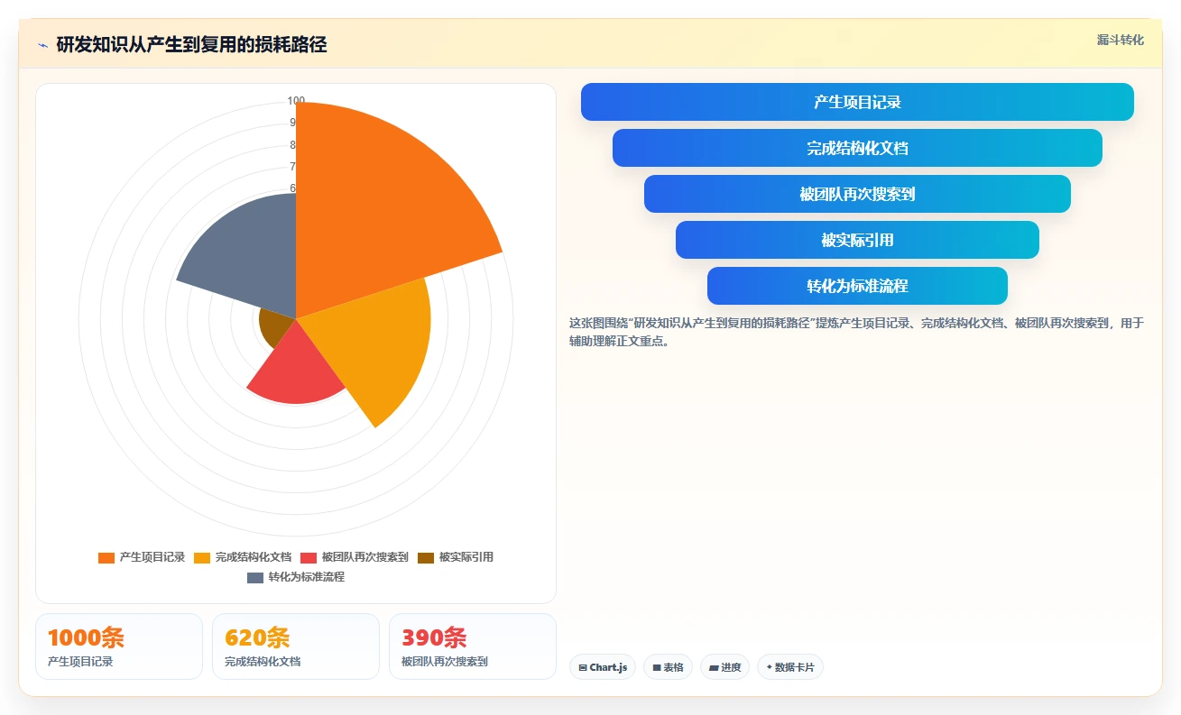
Task: Click the Chart.js tag chip
Action: click(x=603, y=667)
